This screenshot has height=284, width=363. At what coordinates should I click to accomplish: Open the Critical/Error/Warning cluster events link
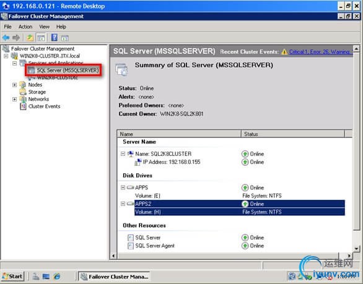(321, 52)
